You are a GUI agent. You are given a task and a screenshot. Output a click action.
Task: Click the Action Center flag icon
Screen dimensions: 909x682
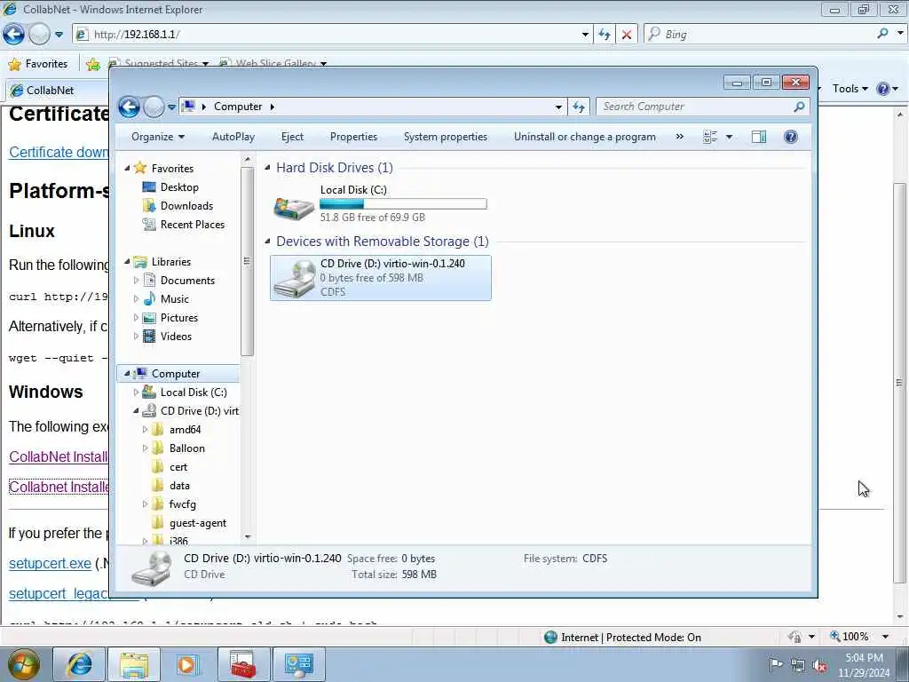tap(776, 664)
